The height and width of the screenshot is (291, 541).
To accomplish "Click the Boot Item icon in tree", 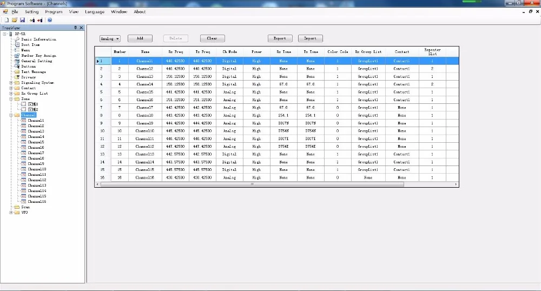I will pyautogui.click(x=17, y=45).
